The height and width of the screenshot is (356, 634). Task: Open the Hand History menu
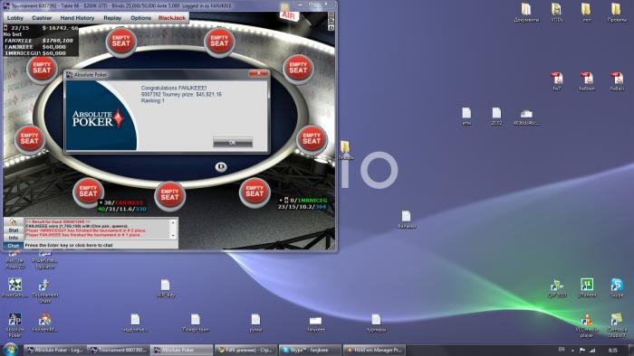point(77,18)
